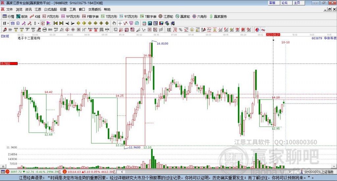
Task: Jump to first bar with skip-to-start icon
Action: click(x=55, y=23)
